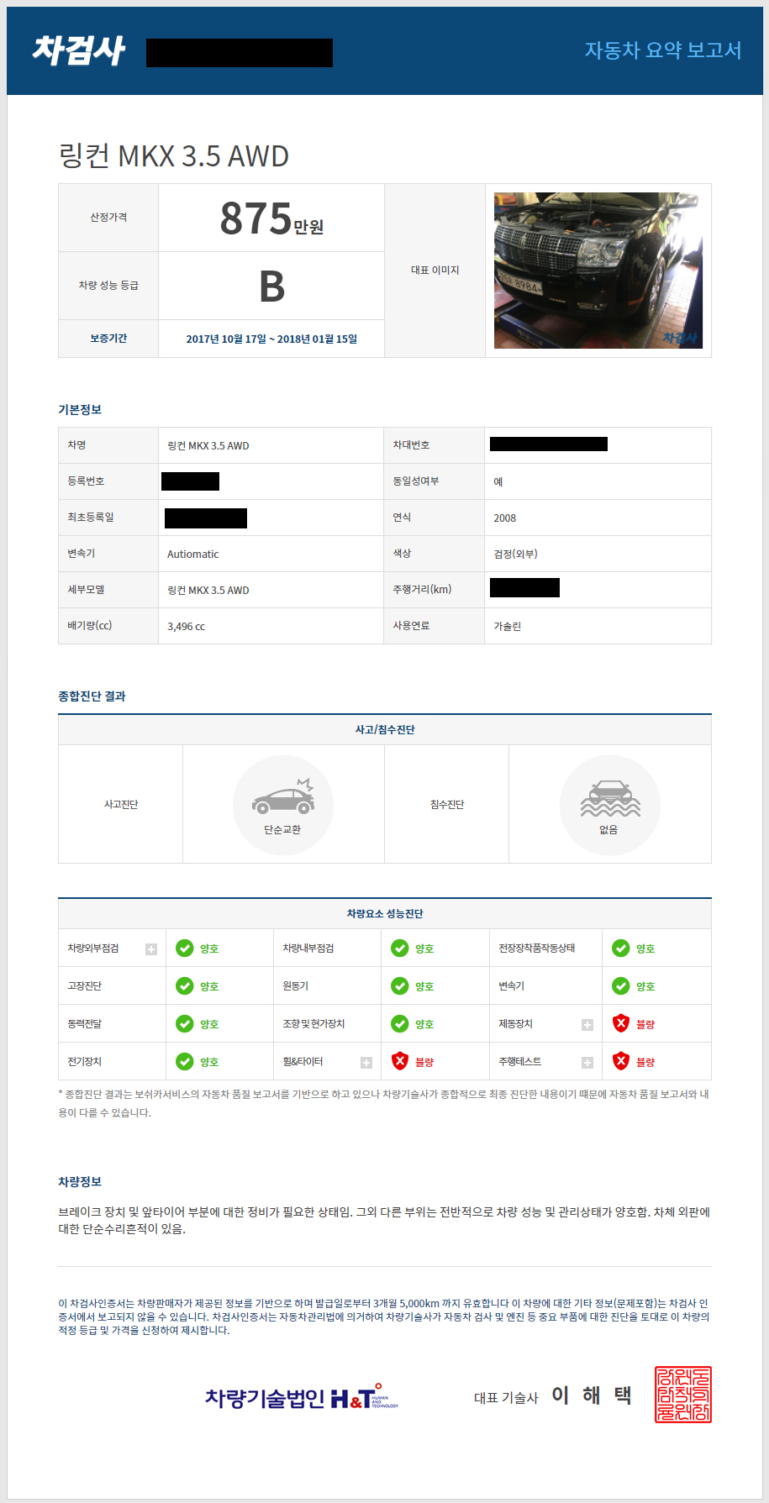Click the green check icon for 동력전달
The height and width of the screenshot is (1503, 769).
point(185,1024)
